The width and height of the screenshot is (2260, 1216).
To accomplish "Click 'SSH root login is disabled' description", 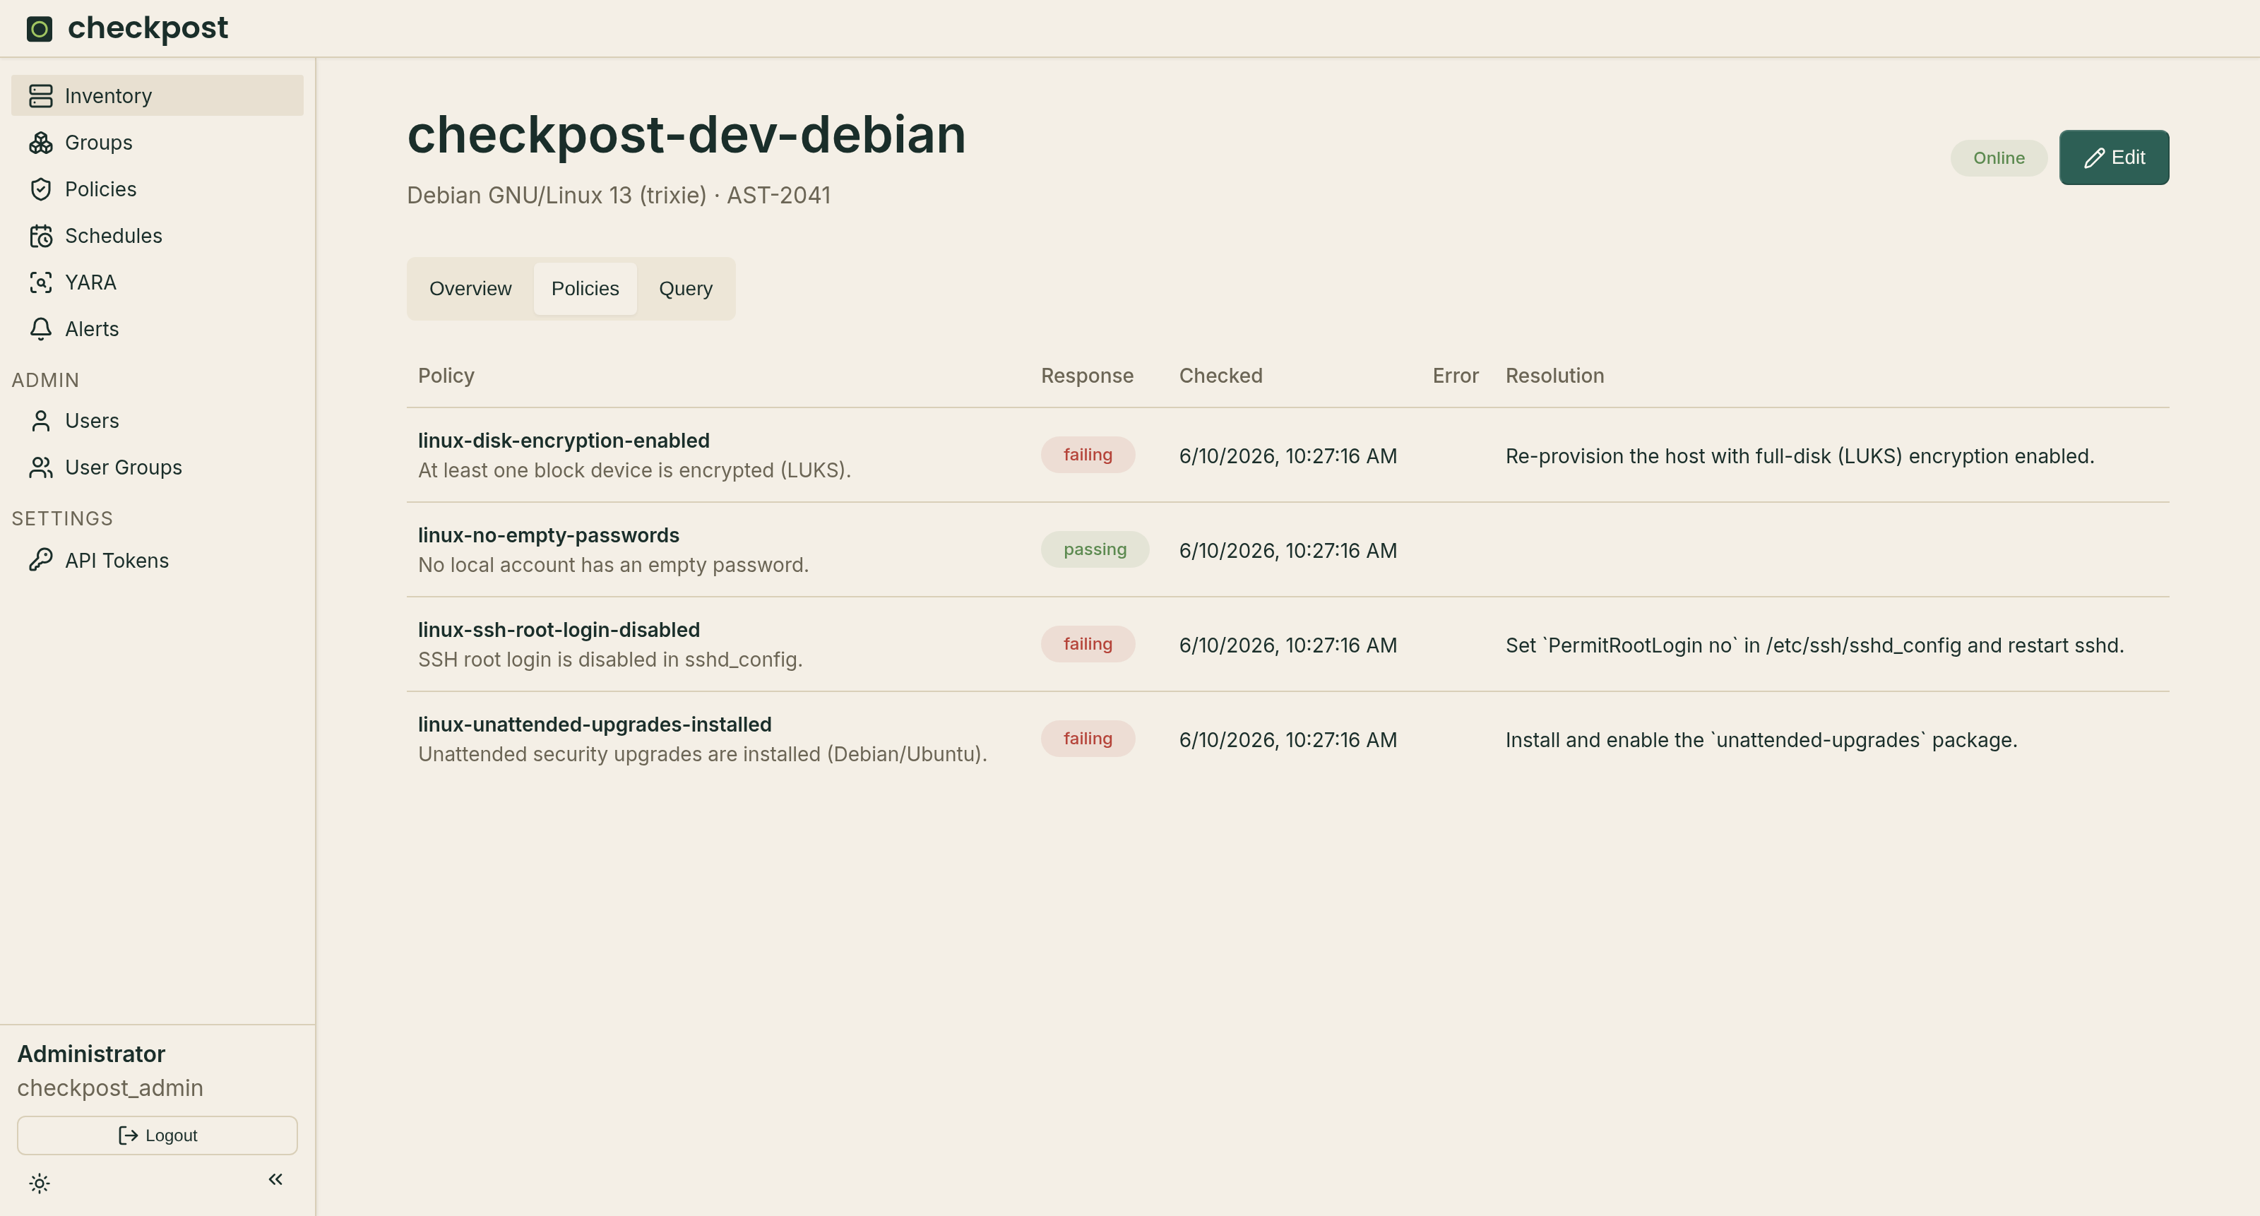I will tap(609, 660).
